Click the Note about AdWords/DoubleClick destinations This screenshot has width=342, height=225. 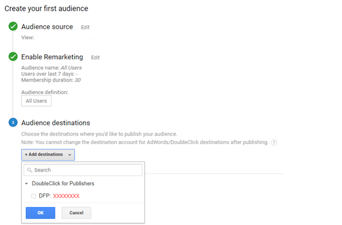coord(145,142)
